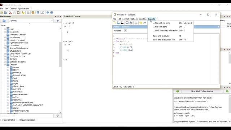
Task: Click the open file icon in SciNotes toolbar
Action: [118, 23]
